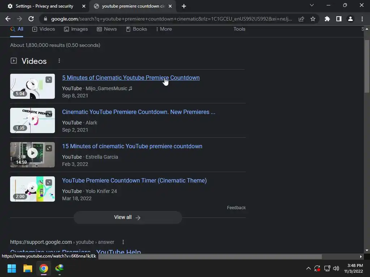Reload the current page
370x277 pixels.
31,19
